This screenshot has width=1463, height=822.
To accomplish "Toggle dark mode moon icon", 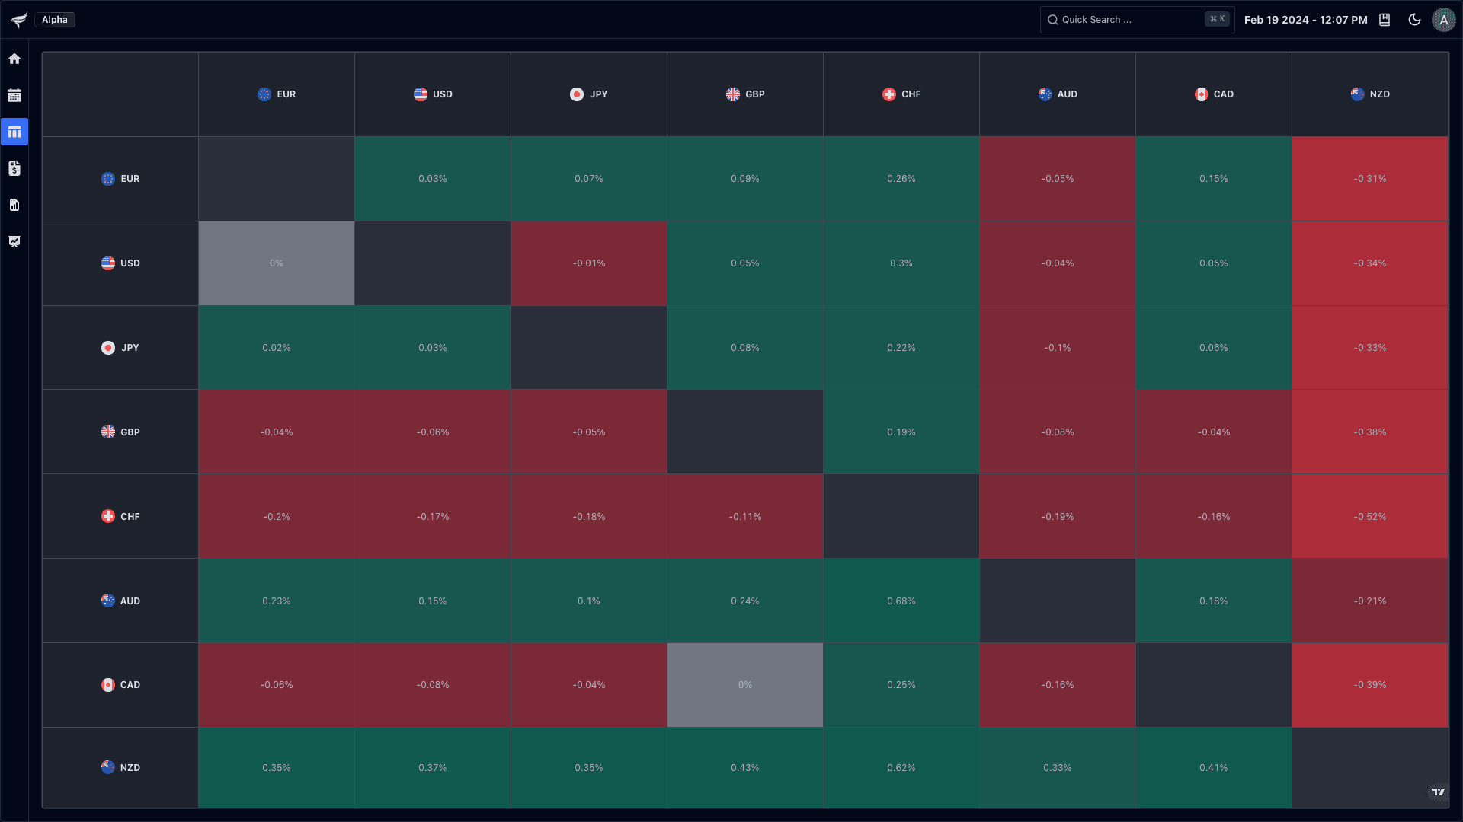I will click(x=1414, y=20).
